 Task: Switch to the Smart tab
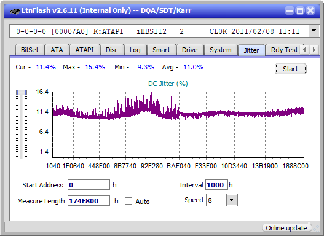[161, 50]
